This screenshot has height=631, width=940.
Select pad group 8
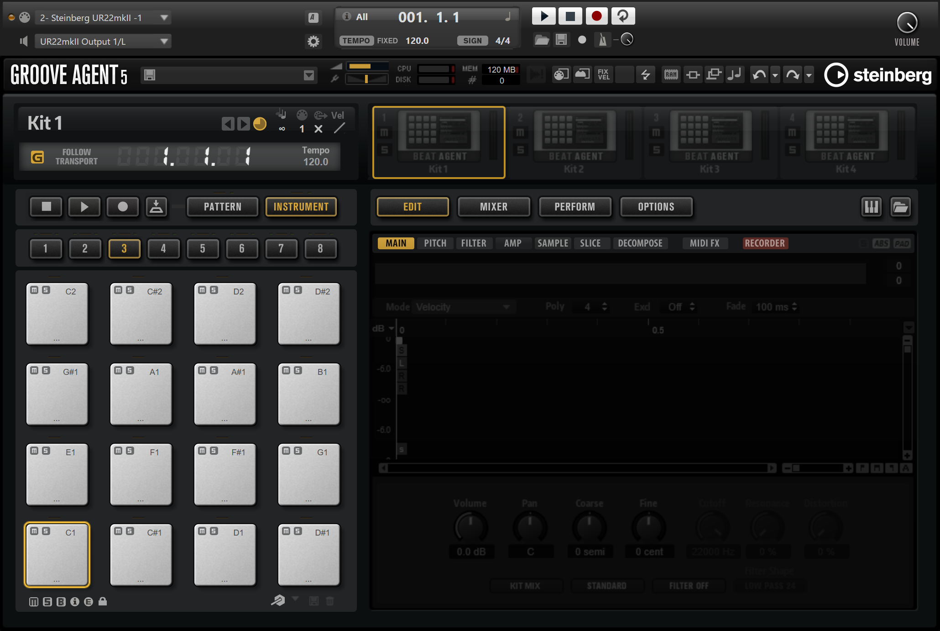(320, 248)
